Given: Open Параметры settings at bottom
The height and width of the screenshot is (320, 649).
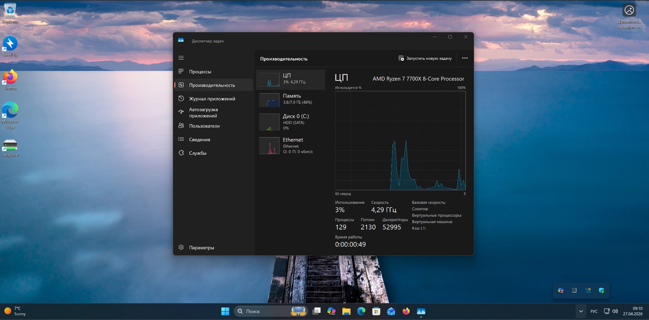Looking at the screenshot, I should (x=201, y=248).
